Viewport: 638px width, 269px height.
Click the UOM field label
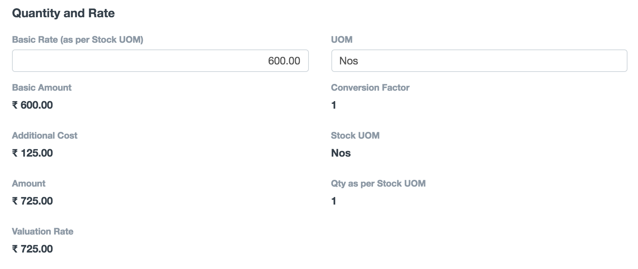click(341, 40)
